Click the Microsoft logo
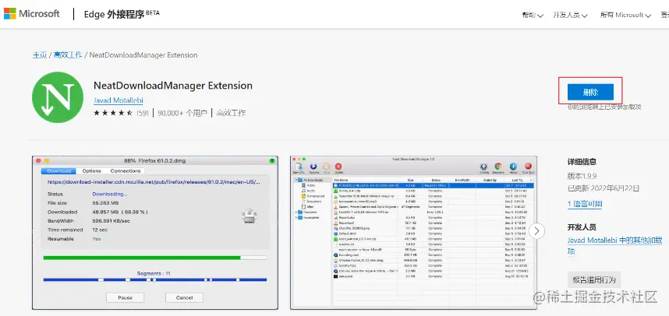The image size is (669, 316). pyautogui.click(x=31, y=14)
